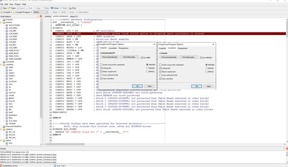
Task: Click the icon beside KonTroL variable
Action: (x=7, y=93)
